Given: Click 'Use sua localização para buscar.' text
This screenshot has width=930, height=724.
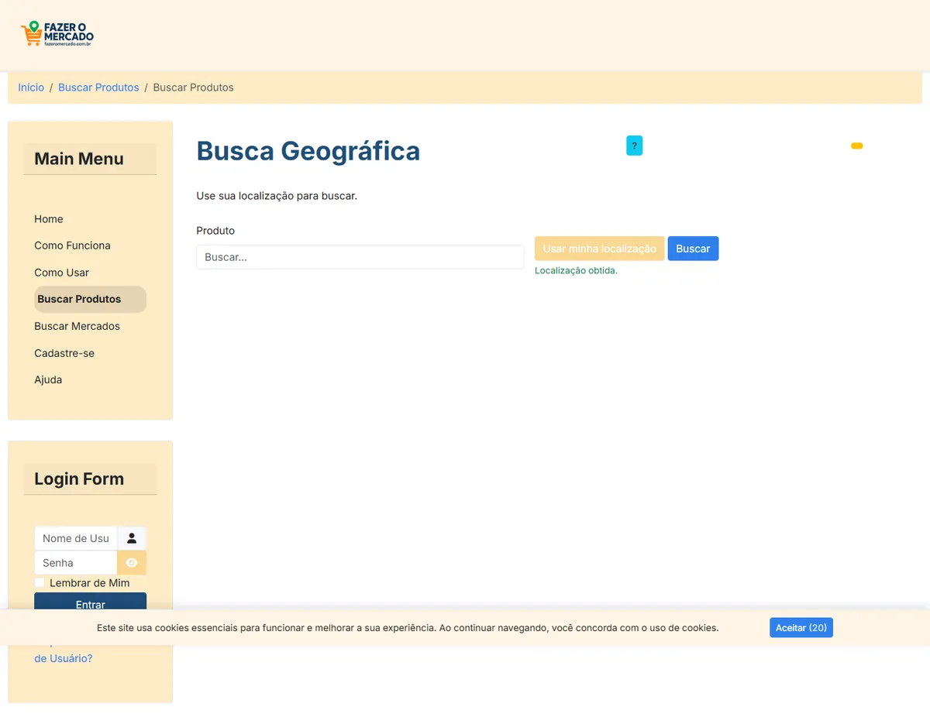Looking at the screenshot, I should [277, 196].
